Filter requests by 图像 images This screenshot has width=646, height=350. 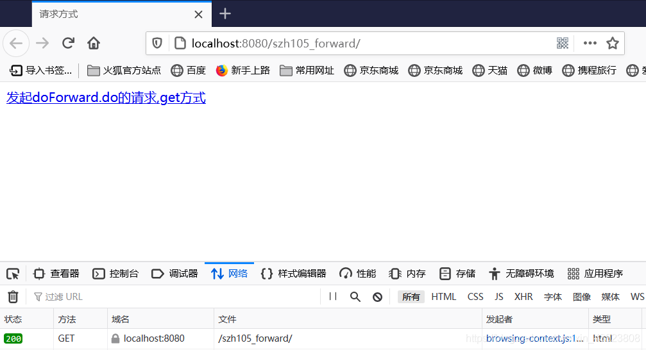click(x=582, y=297)
